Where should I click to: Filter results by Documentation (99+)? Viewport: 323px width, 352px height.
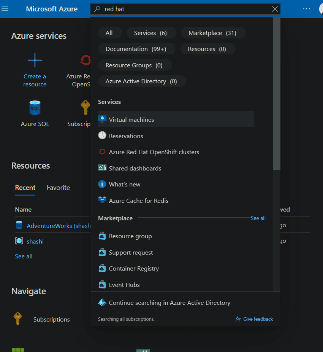click(x=136, y=49)
